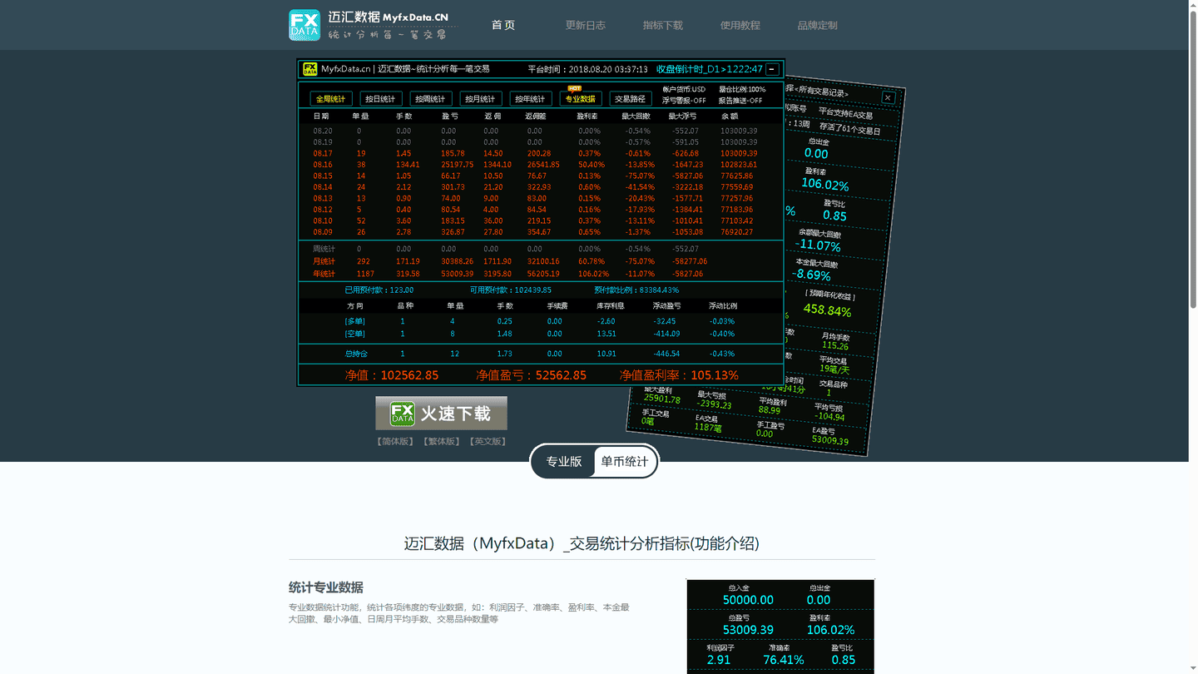This screenshot has height=674, width=1198.
Task: Click the 最大回撤 column header
Action: tap(636, 116)
